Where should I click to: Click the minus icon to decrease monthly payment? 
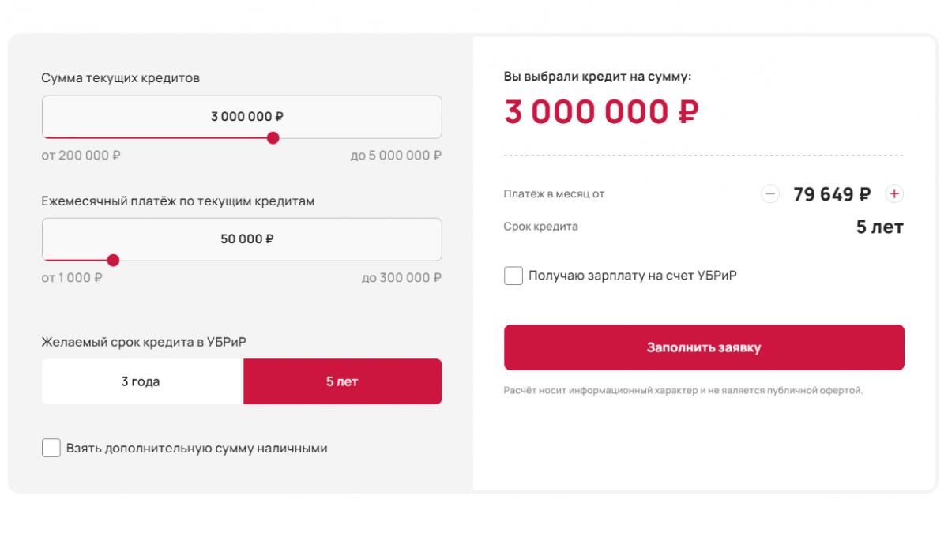(770, 193)
